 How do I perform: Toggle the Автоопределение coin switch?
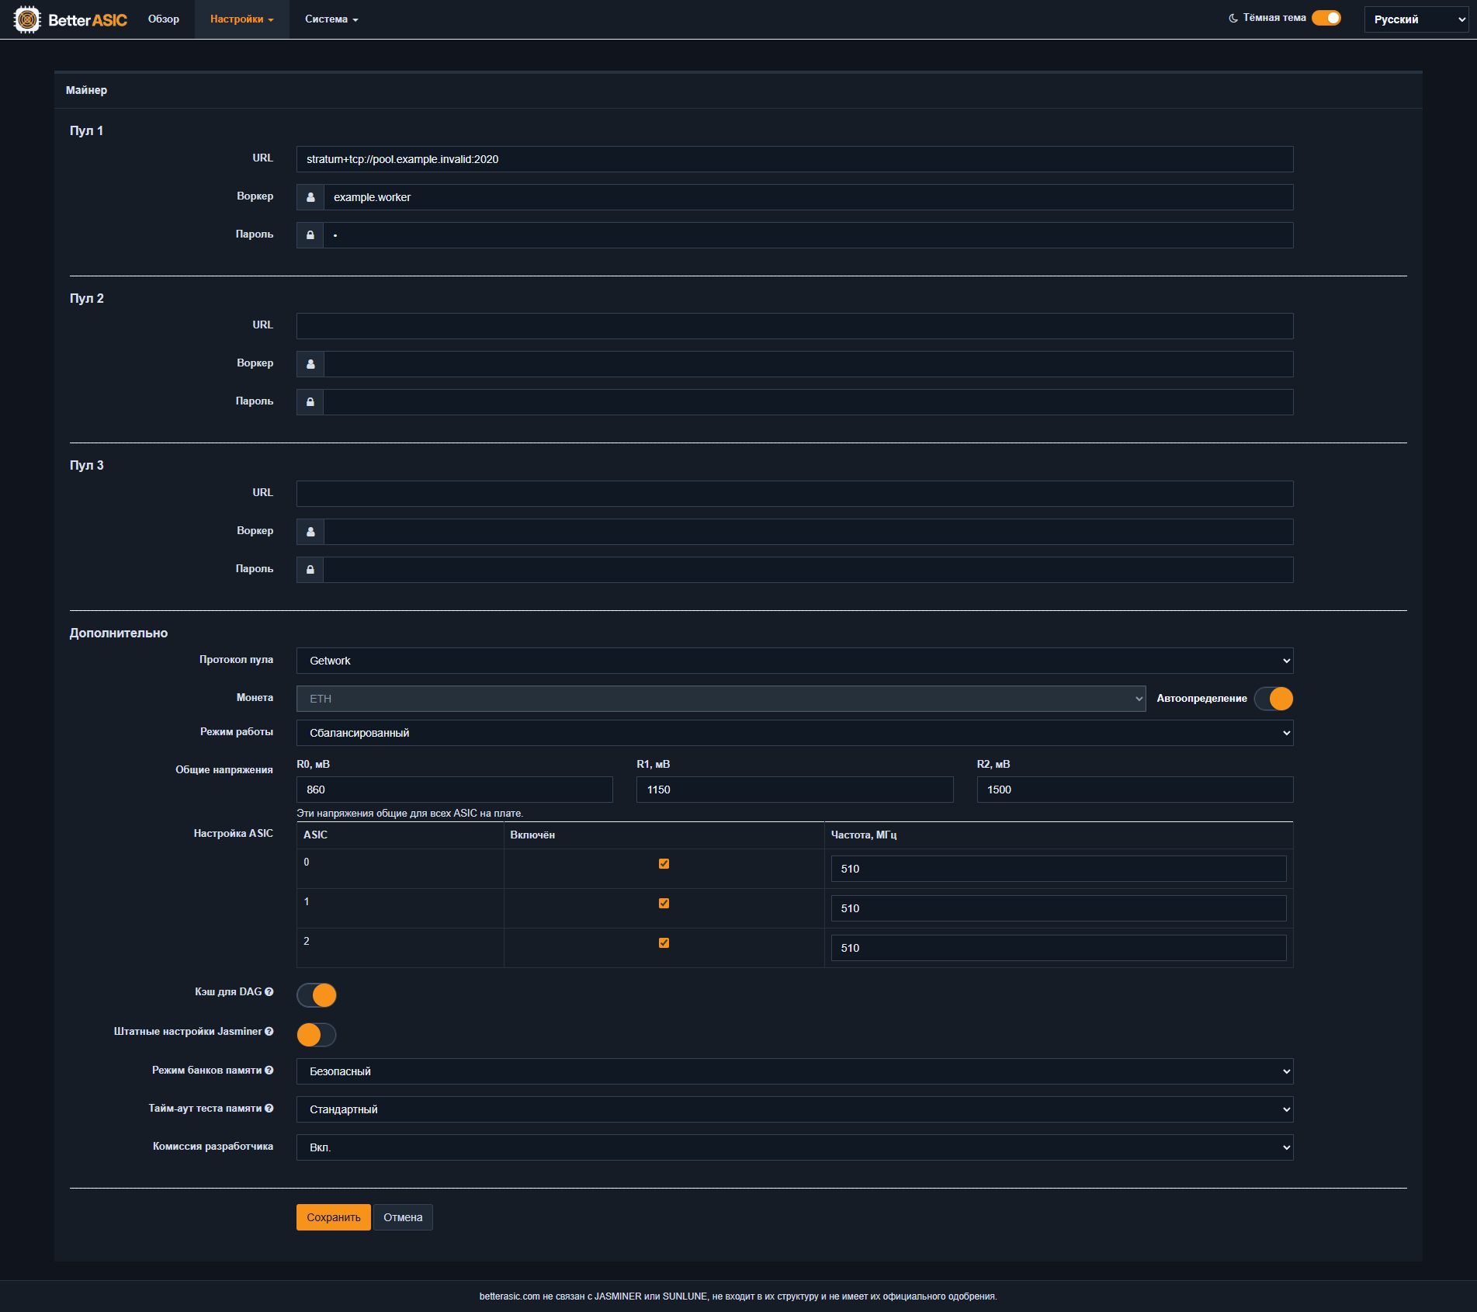coord(1274,699)
